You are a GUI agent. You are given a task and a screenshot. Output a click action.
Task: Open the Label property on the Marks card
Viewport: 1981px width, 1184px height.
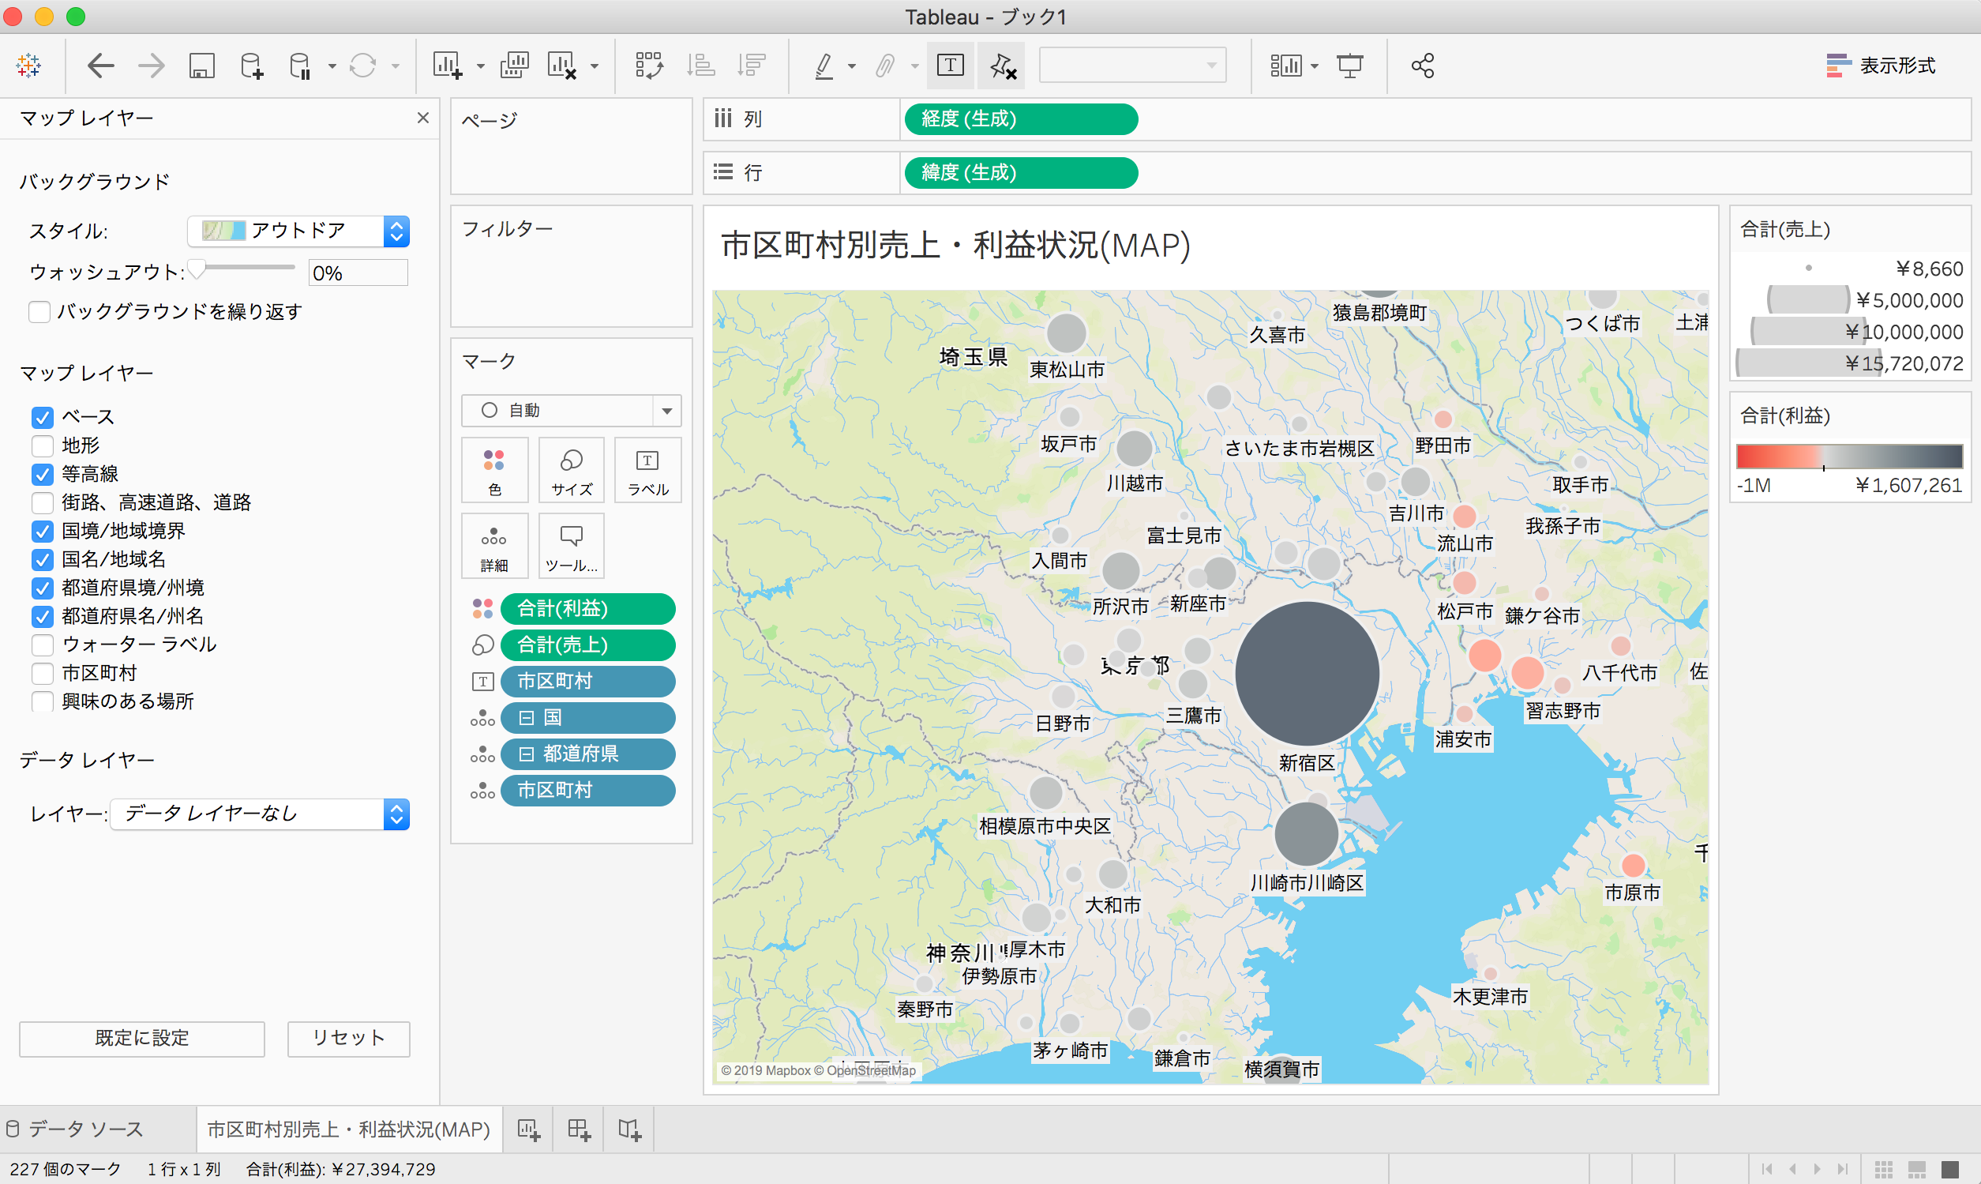click(x=647, y=470)
